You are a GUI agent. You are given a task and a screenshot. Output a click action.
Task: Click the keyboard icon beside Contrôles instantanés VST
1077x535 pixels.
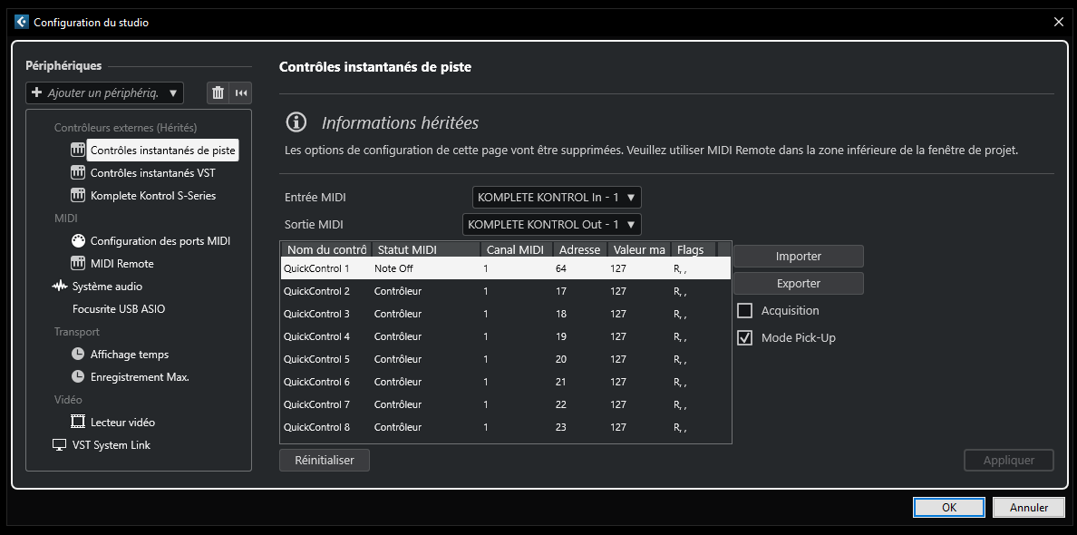[77, 172]
